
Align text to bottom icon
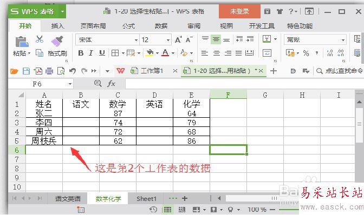tap(226, 39)
